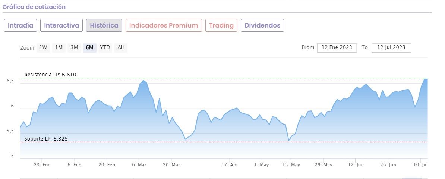Click the Resistencia LP 6,610 label
The height and width of the screenshot is (179, 445).
pos(50,75)
